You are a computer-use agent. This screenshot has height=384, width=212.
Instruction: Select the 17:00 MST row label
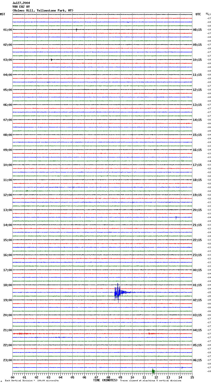[8, 270]
